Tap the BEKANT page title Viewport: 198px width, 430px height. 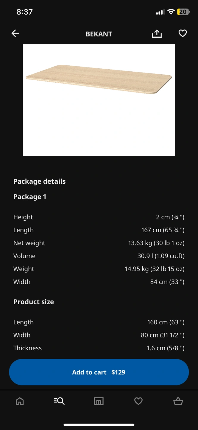point(99,34)
